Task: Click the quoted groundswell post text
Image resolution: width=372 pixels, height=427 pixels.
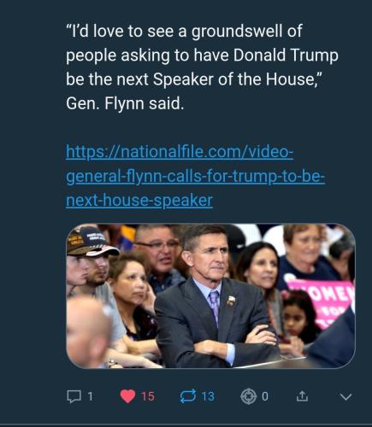Action: point(202,67)
